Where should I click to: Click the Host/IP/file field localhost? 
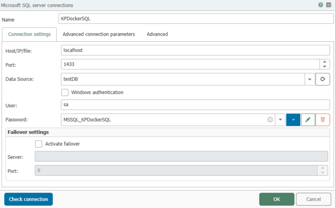pos(195,50)
